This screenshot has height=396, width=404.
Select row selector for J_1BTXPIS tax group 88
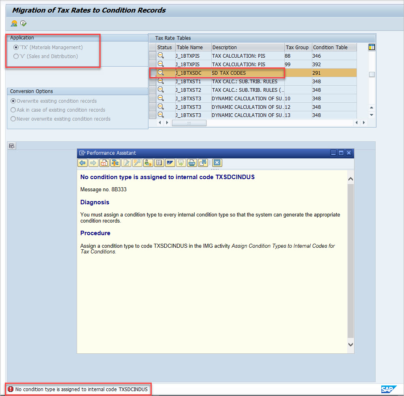[x=153, y=56]
